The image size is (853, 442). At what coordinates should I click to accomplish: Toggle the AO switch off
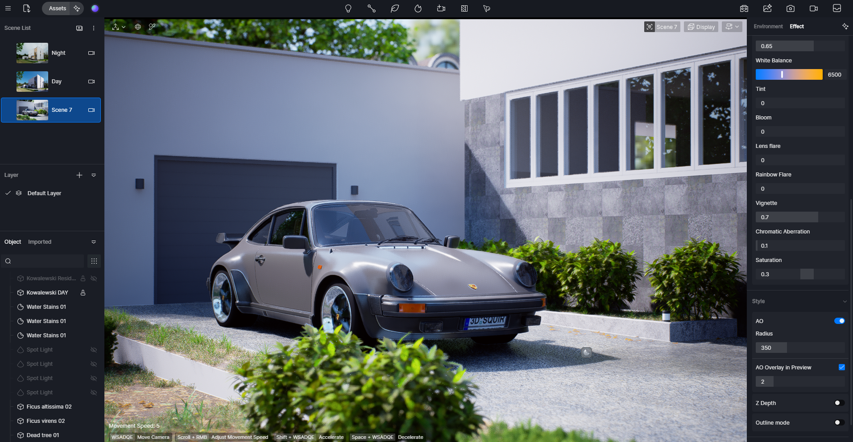tap(839, 321)
